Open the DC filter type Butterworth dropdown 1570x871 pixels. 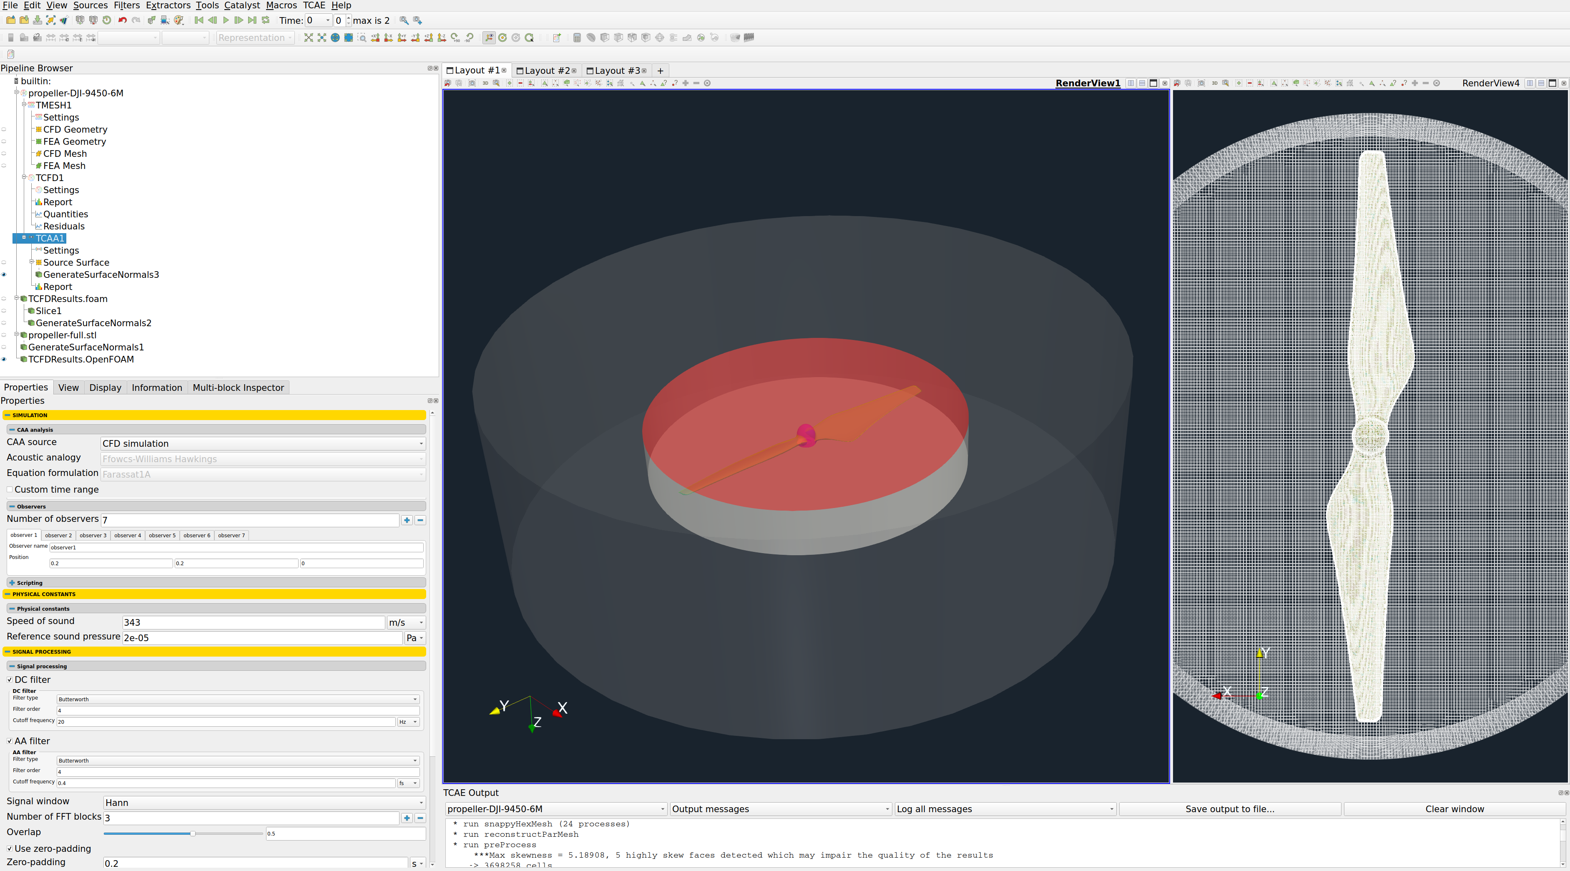coord(238,699)
